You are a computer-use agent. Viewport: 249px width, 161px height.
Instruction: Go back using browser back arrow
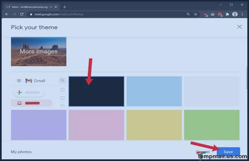coord(7,14)
